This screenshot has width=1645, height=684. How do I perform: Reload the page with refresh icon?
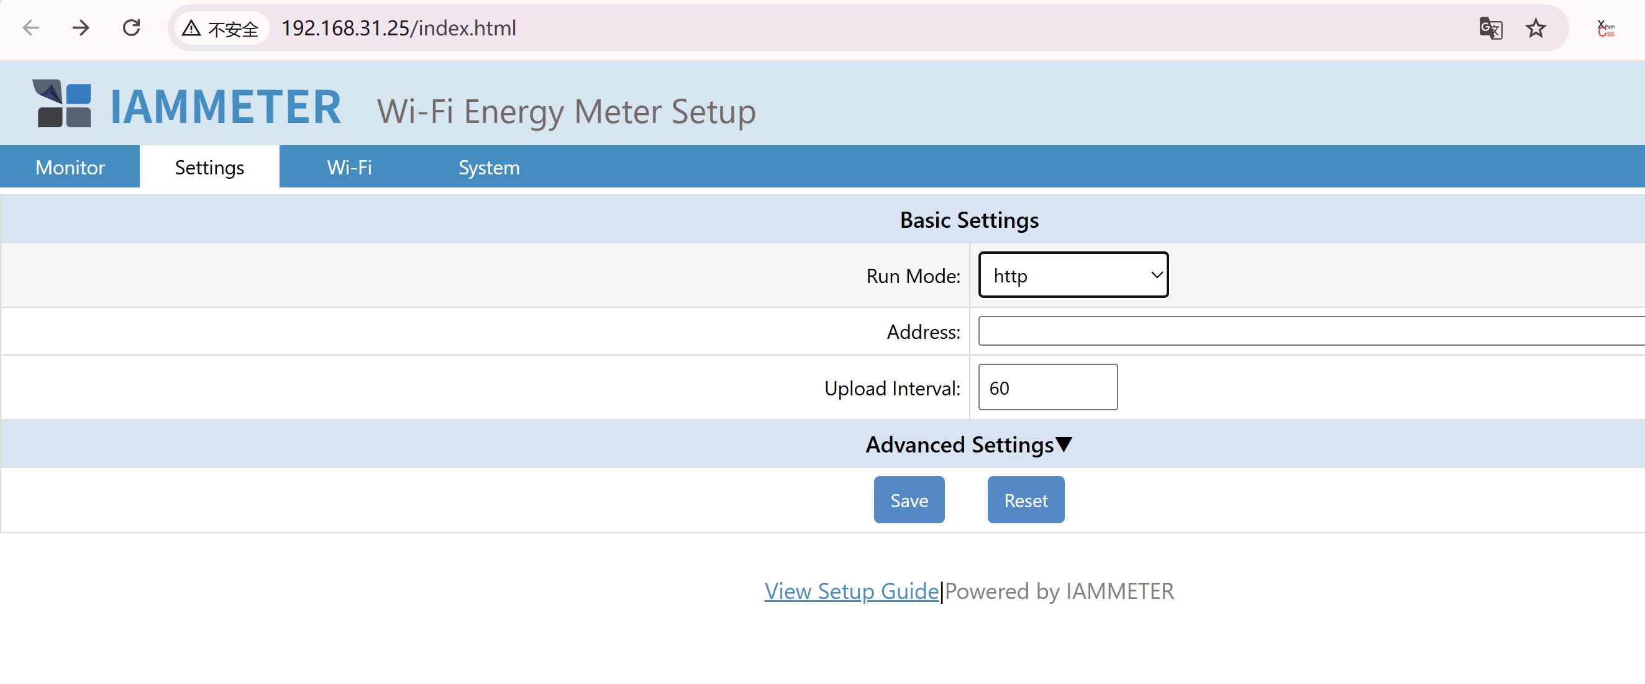[x=132, y=28]
